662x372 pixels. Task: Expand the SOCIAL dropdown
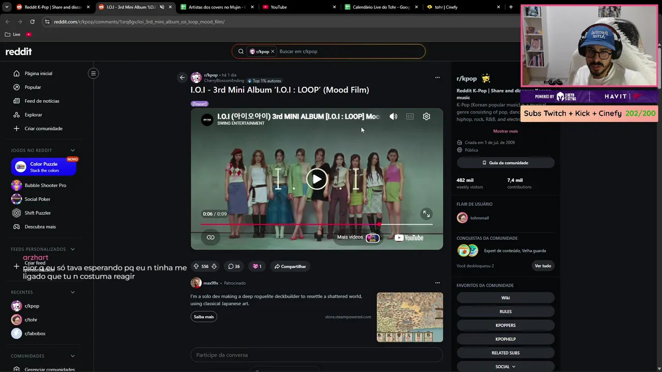pos(505,367)
